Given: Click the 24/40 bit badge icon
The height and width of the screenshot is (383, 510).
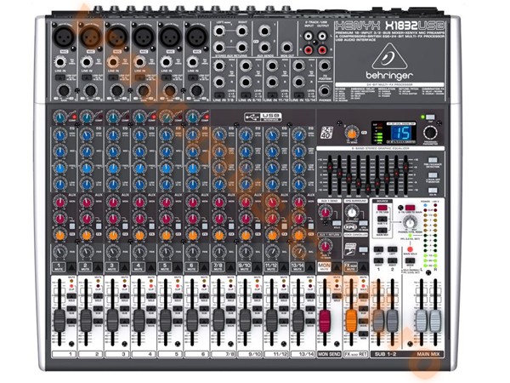Looking at the screenshot, I should point(326,132).
